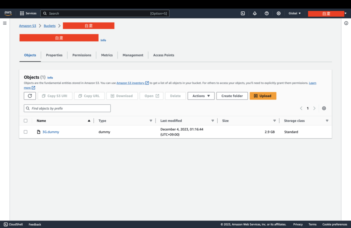Click the search magnifier in the top bar
Viewport: 351px width, 228px height.
[45, 13]
